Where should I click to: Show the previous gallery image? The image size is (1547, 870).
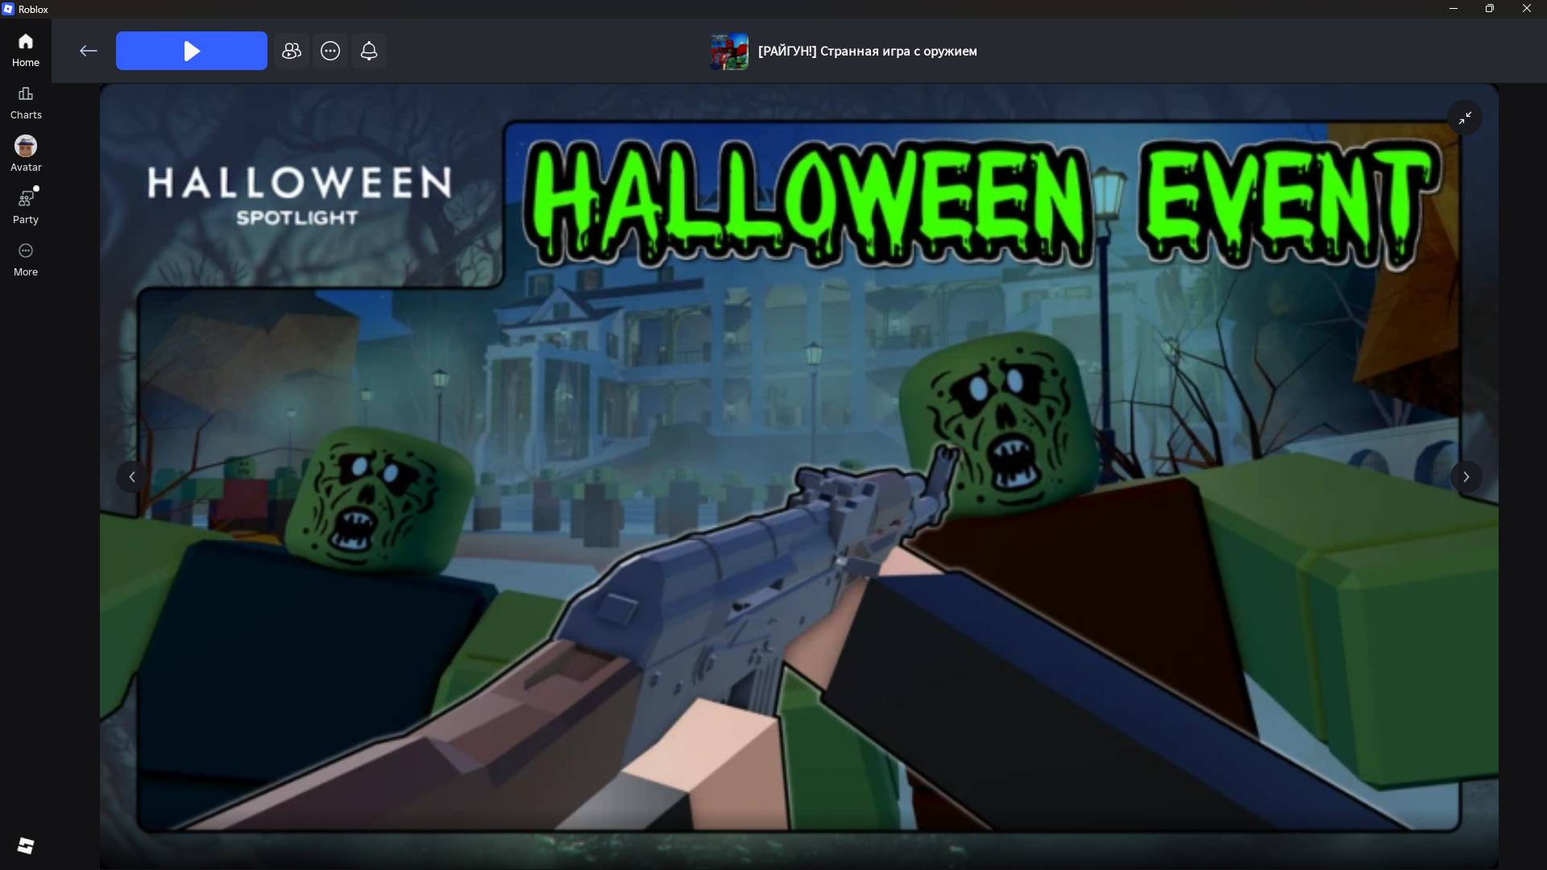pos(132,477)
